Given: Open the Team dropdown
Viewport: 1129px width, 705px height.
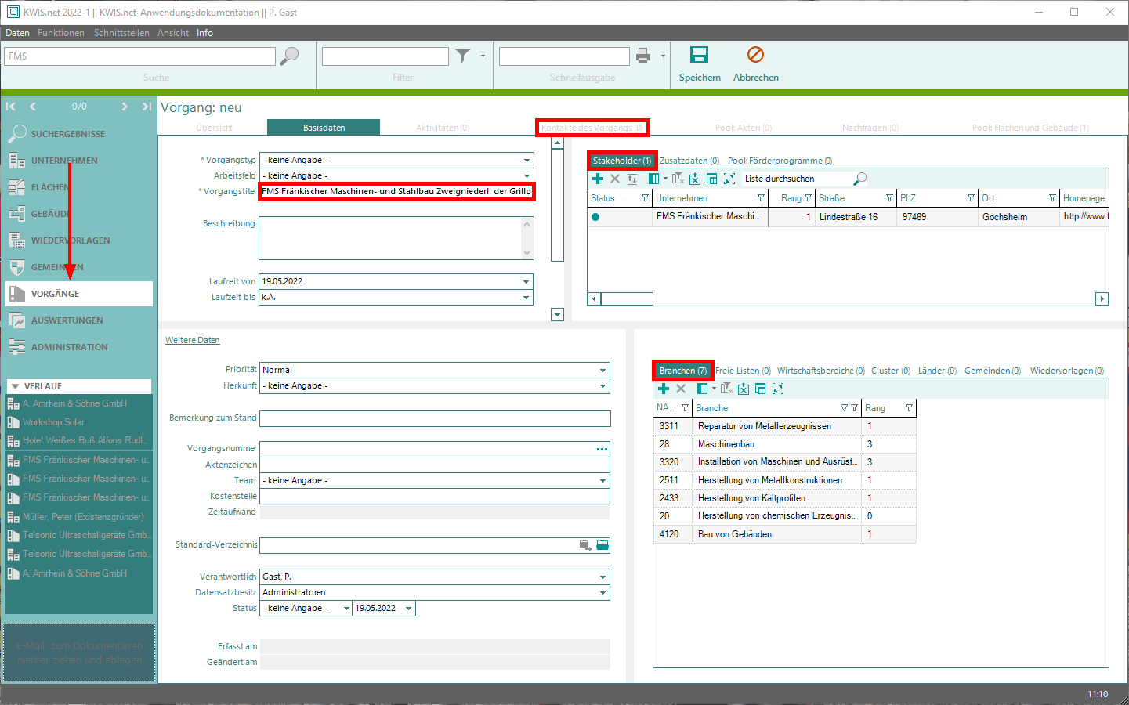Looking at the screenshot, I should [x=602, y=480].
